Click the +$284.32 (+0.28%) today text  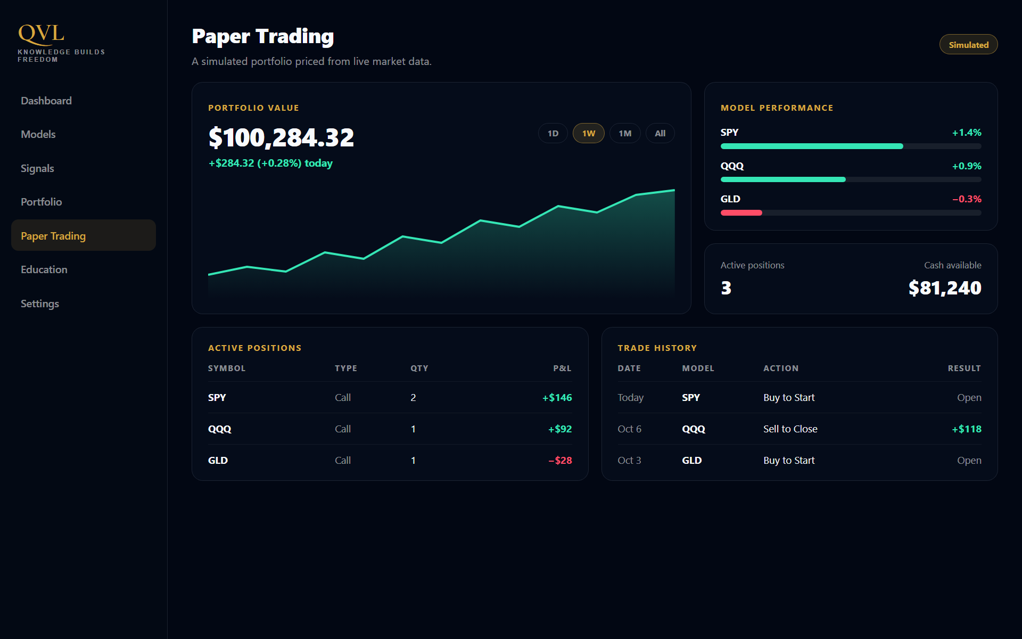(x=270, y=163)
